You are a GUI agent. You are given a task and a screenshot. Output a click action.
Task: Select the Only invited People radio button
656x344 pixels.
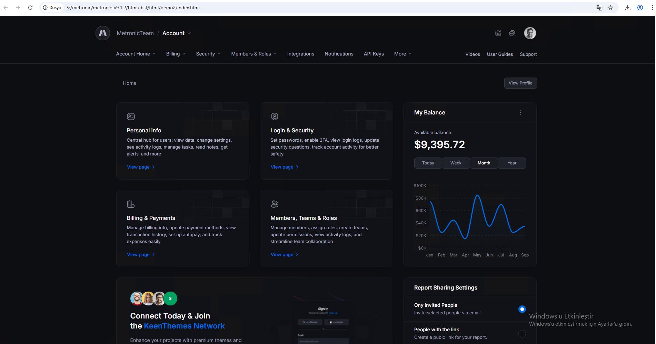pos(522,309)
